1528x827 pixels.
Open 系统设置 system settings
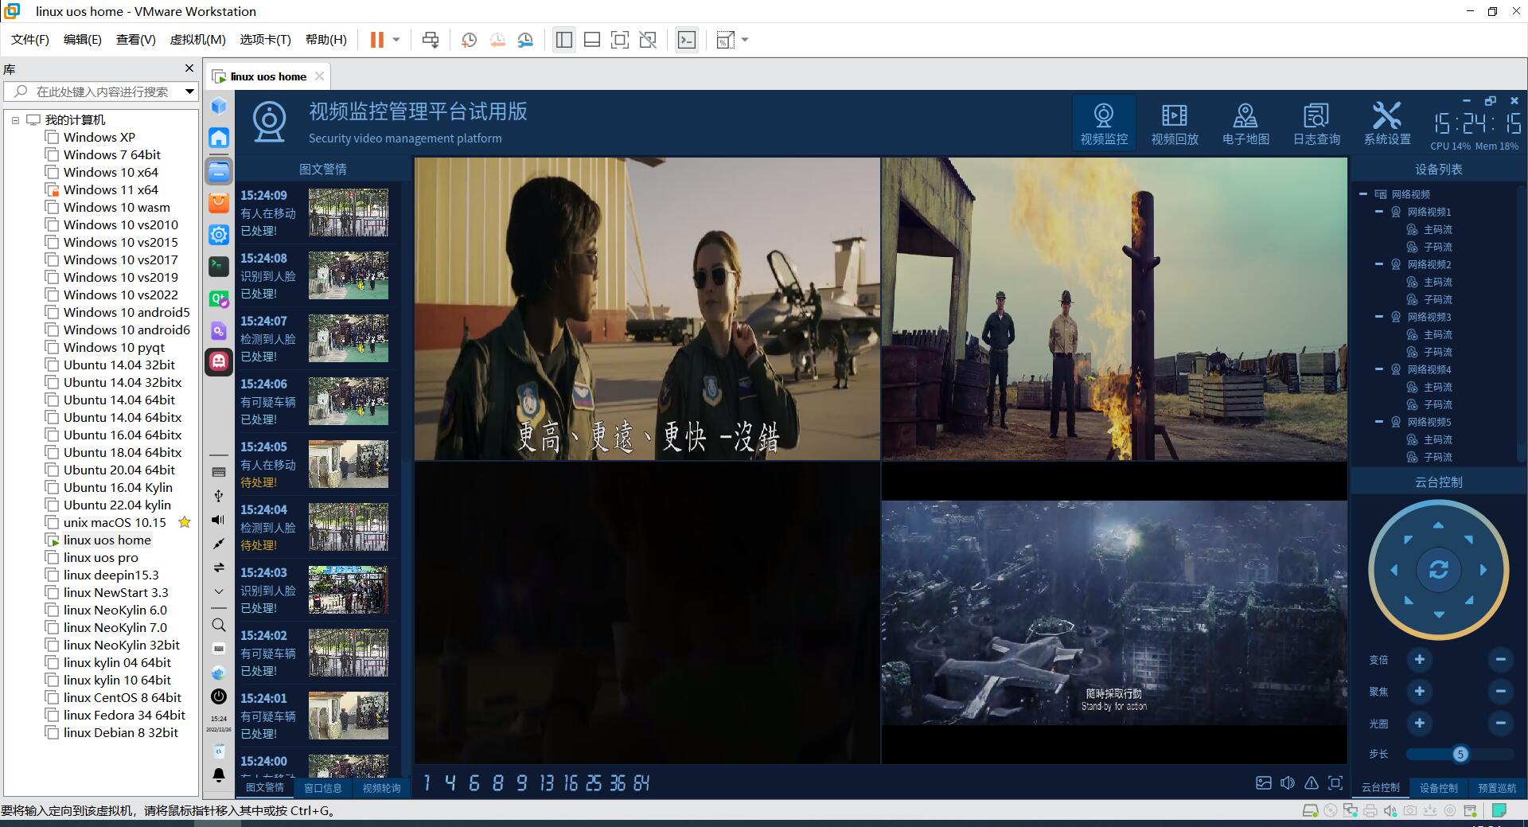(x=1386, y=123)
